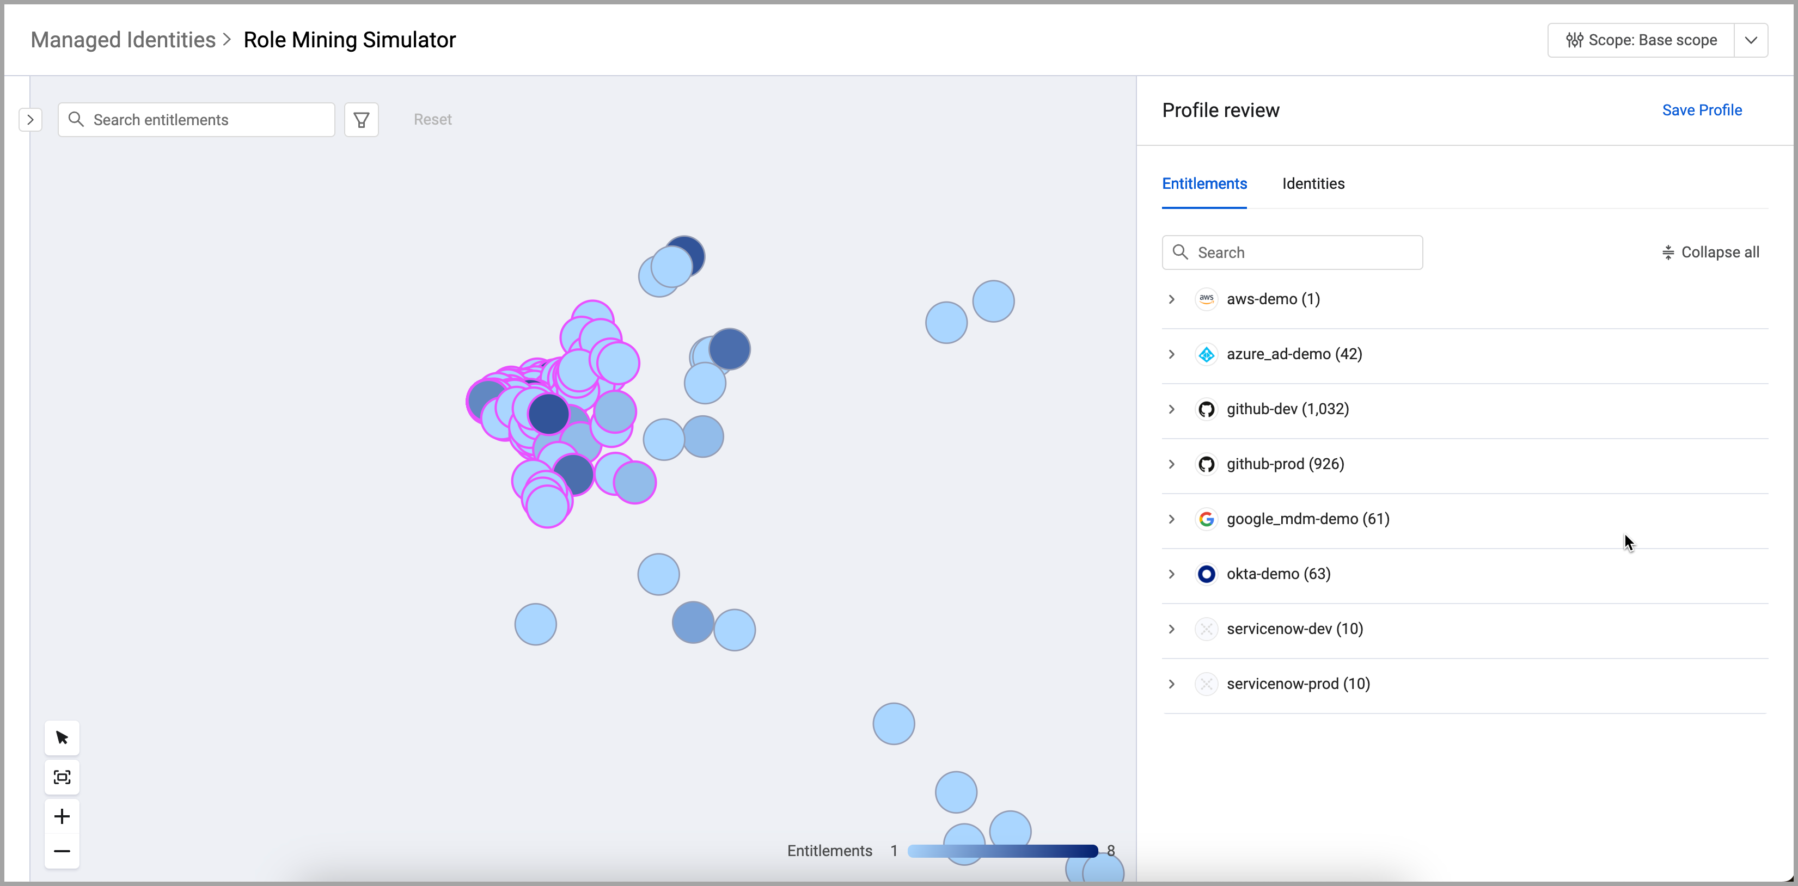Image resolution: width=1798 pixels, height=886 pixels.
Task: Select the Entitlements tab
Action: (x=1204, y=183)
